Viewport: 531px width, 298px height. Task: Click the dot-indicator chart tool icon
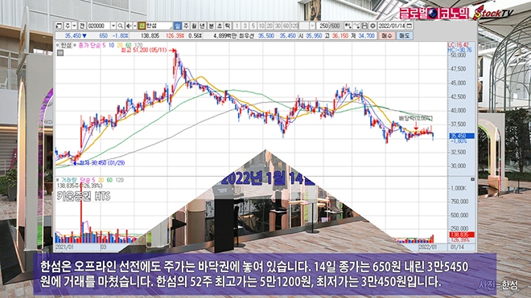[x=348, y=26]
